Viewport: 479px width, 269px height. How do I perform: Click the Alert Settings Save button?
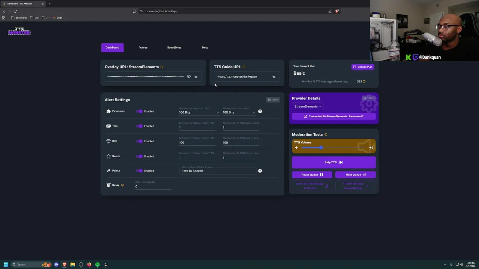[273, 100]
